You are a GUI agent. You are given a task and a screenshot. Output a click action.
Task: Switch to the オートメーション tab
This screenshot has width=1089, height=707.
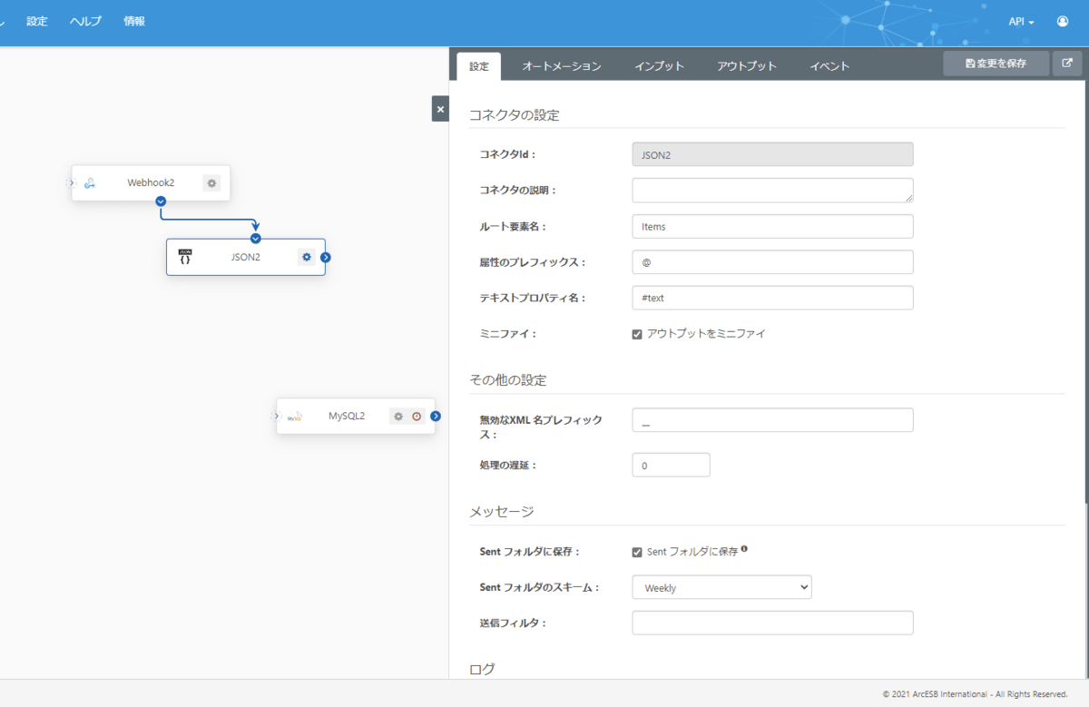[x=562, y=66]
